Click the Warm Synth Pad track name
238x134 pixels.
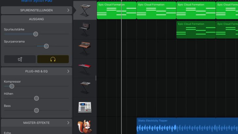click(37, 1)
